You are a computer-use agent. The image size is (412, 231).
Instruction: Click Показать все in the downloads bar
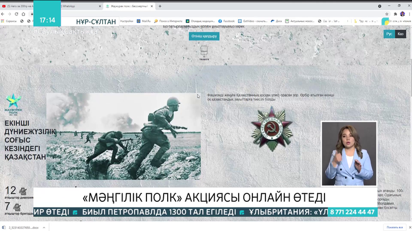[395, 228]
